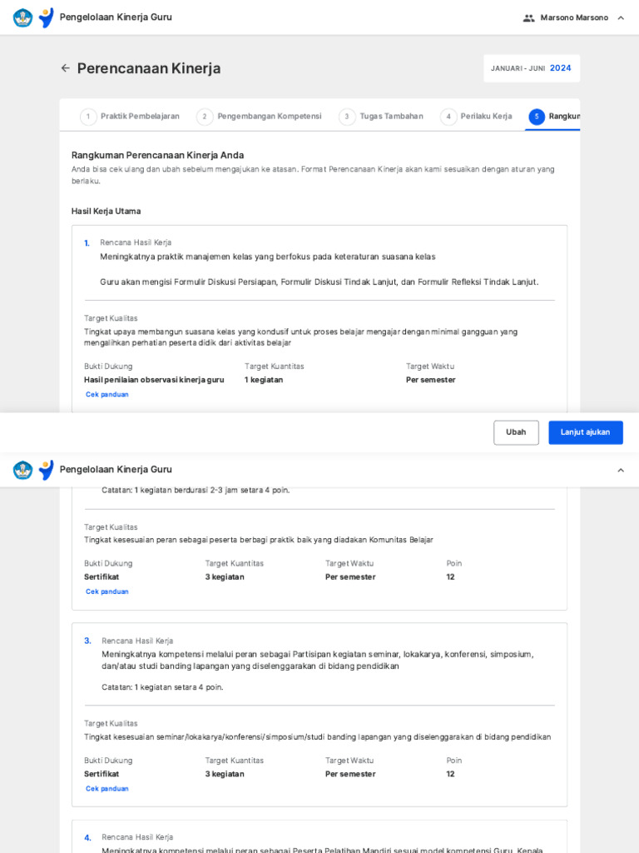Expand the chevron in the lower header bar

point(621,470)
